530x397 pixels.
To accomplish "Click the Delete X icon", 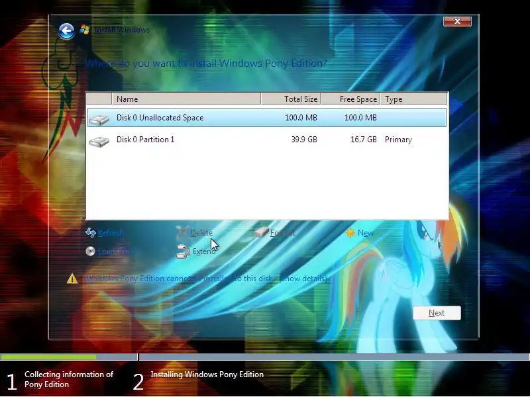I will point(182,232).
